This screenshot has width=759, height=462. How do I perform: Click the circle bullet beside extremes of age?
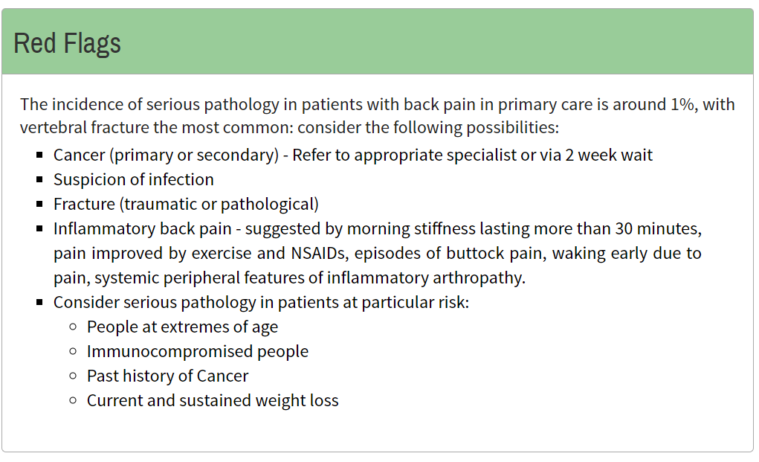pos(73,327)
